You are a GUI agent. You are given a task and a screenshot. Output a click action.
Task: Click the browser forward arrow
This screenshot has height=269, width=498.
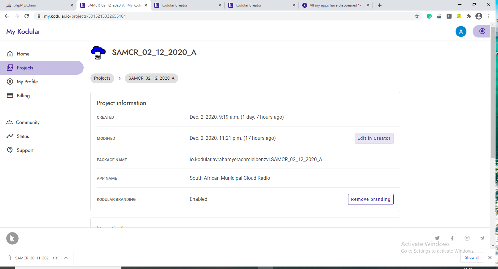click(x=17, y=16)
